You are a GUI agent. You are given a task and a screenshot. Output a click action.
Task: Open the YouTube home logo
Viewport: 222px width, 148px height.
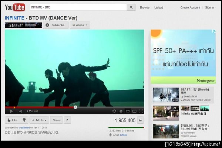point(15,7)
